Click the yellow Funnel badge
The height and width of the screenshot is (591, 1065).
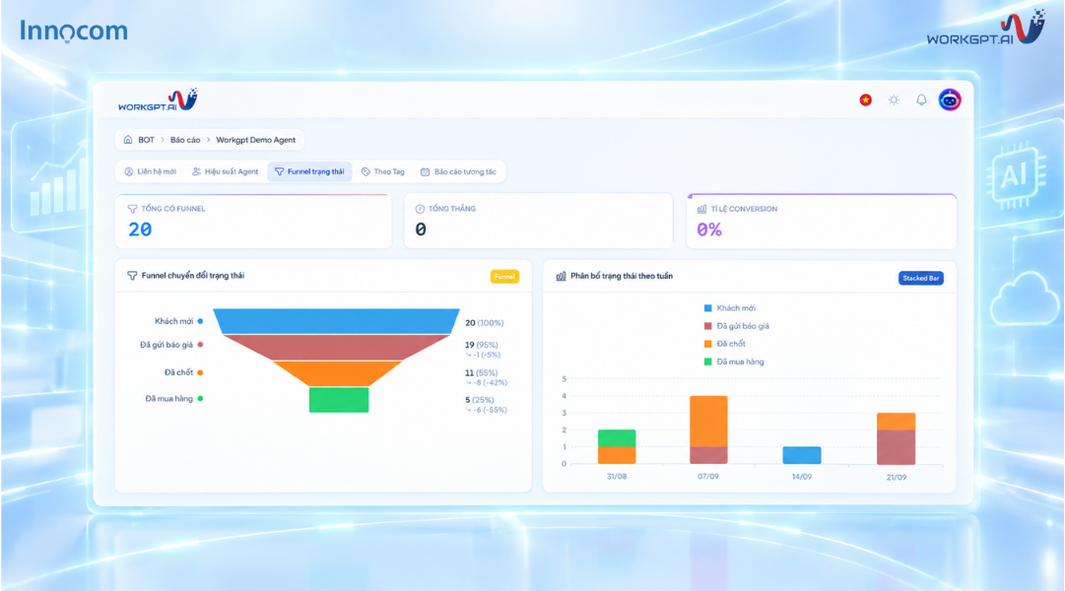click(504, 277)
